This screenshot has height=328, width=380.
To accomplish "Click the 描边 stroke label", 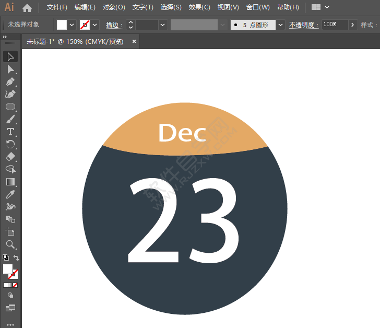I will [x=114, y=25].
